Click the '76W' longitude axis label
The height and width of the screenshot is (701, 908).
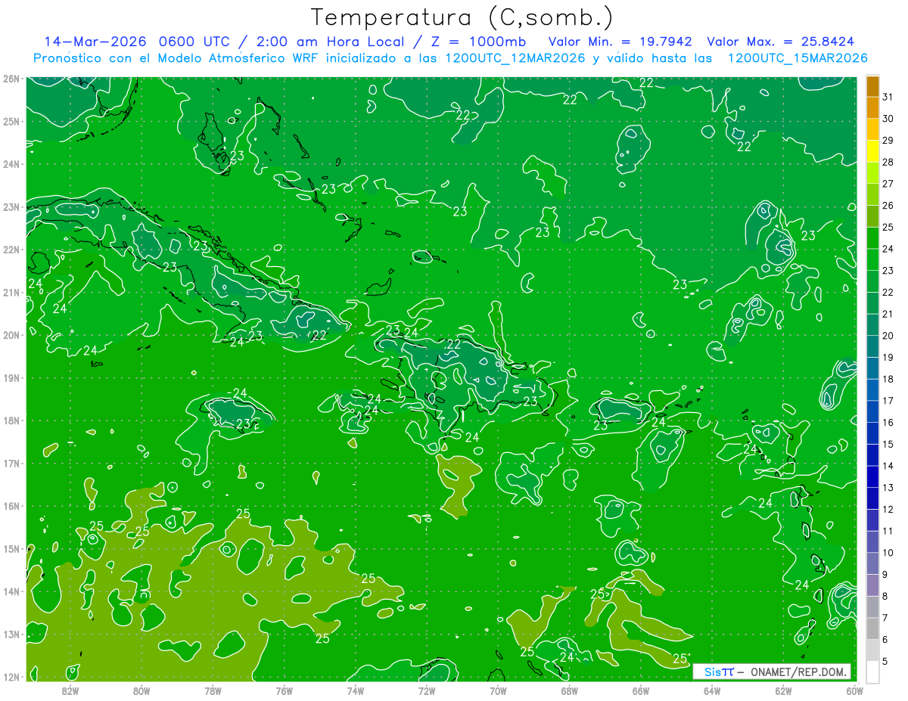point(284,690)
